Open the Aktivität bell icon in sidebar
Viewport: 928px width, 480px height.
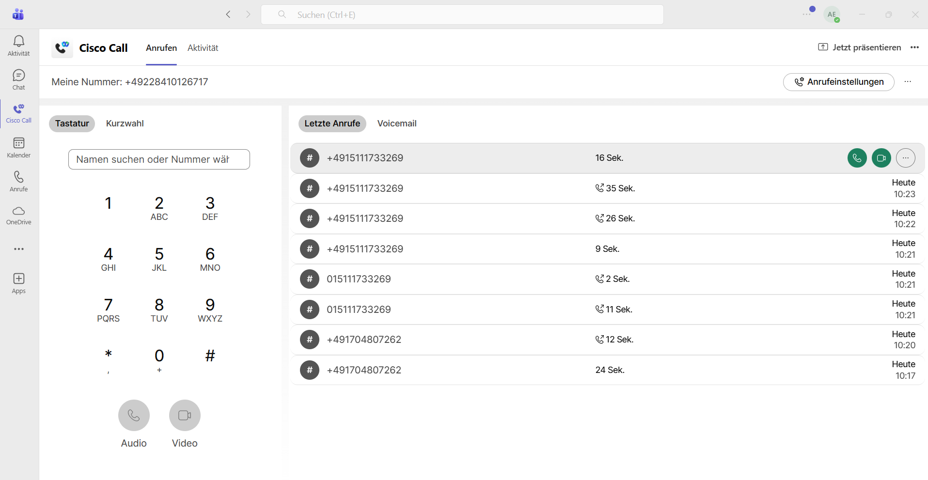[x=18, y=46]
